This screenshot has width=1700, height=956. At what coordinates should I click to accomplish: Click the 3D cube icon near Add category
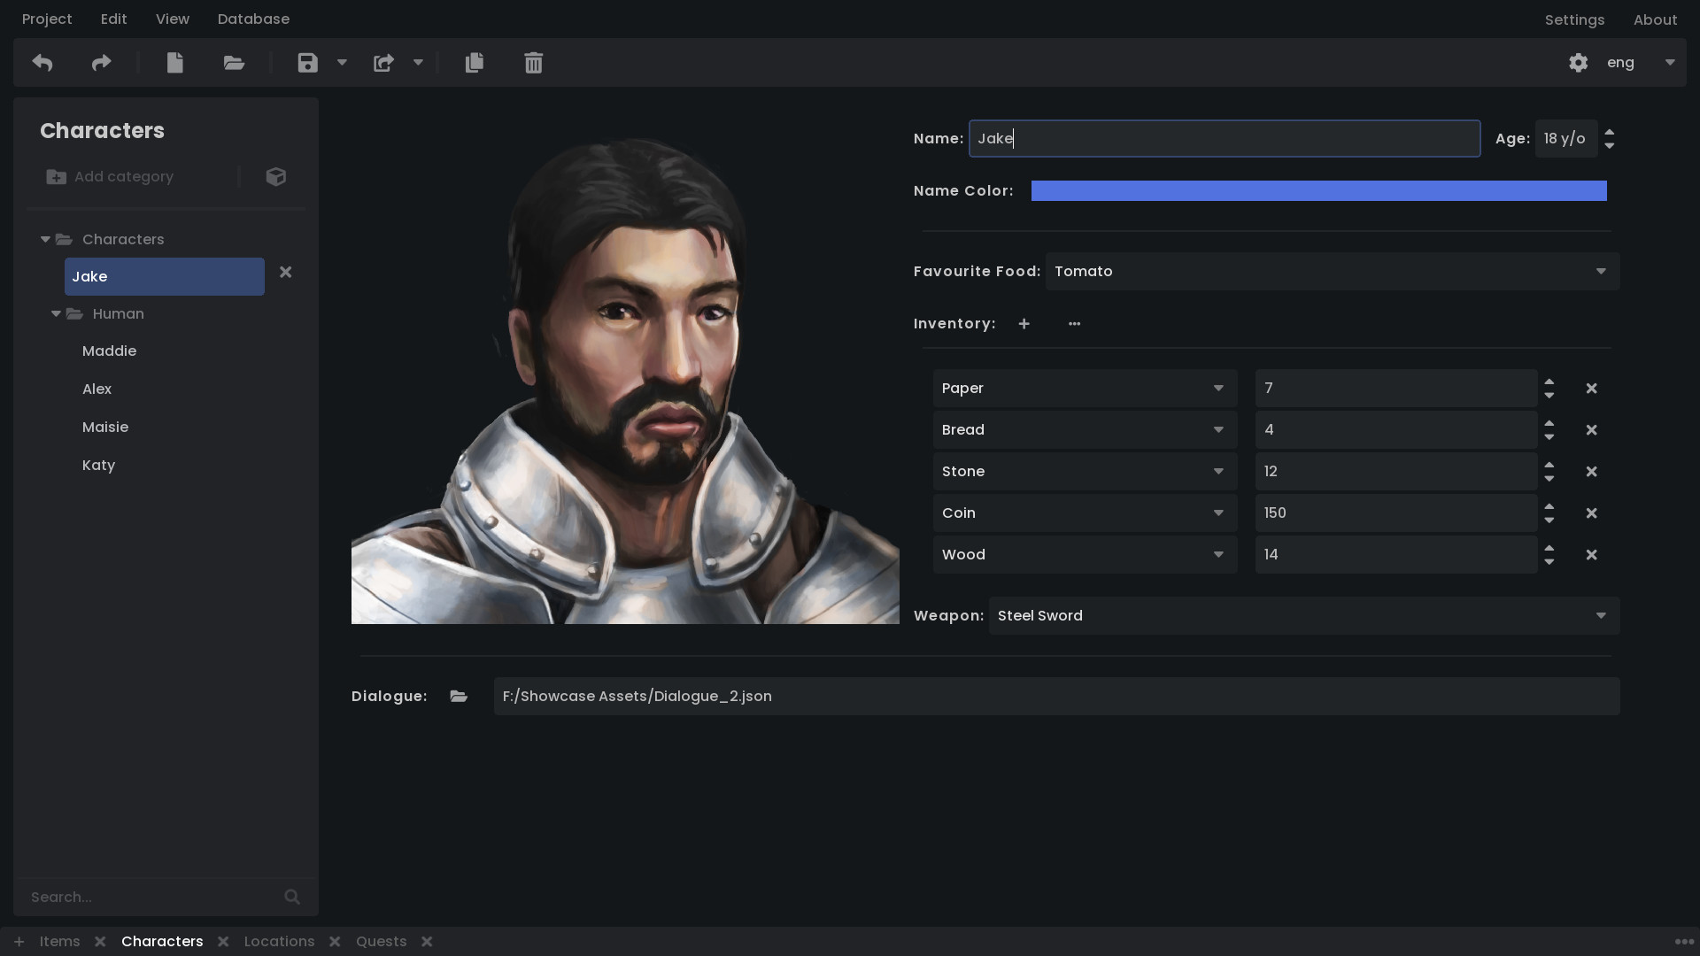coord(275,176)
